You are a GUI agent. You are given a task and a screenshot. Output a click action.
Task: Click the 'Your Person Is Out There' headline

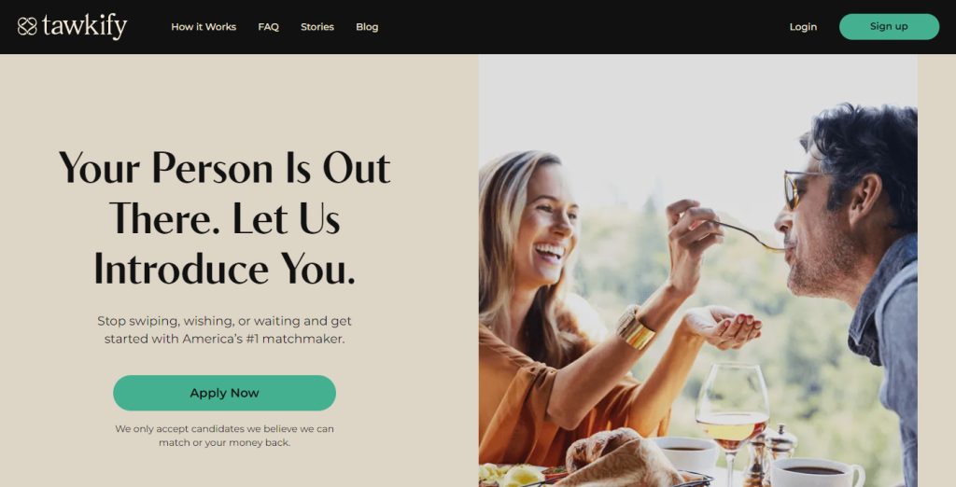(224, 218)
